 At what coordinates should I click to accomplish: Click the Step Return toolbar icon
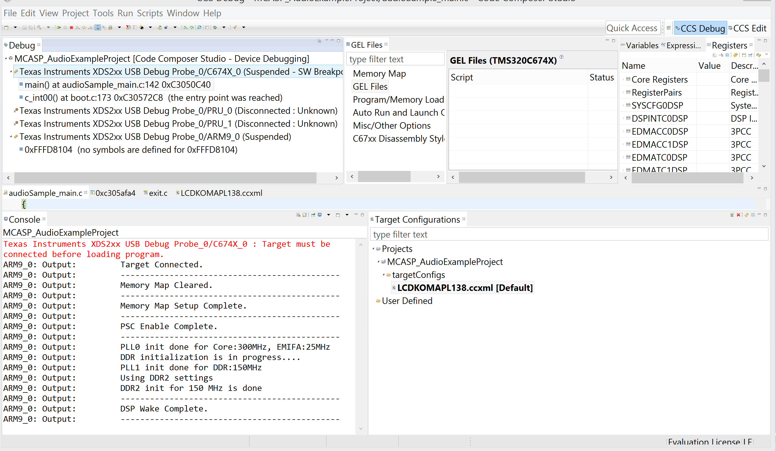click(x=90, y=27)
